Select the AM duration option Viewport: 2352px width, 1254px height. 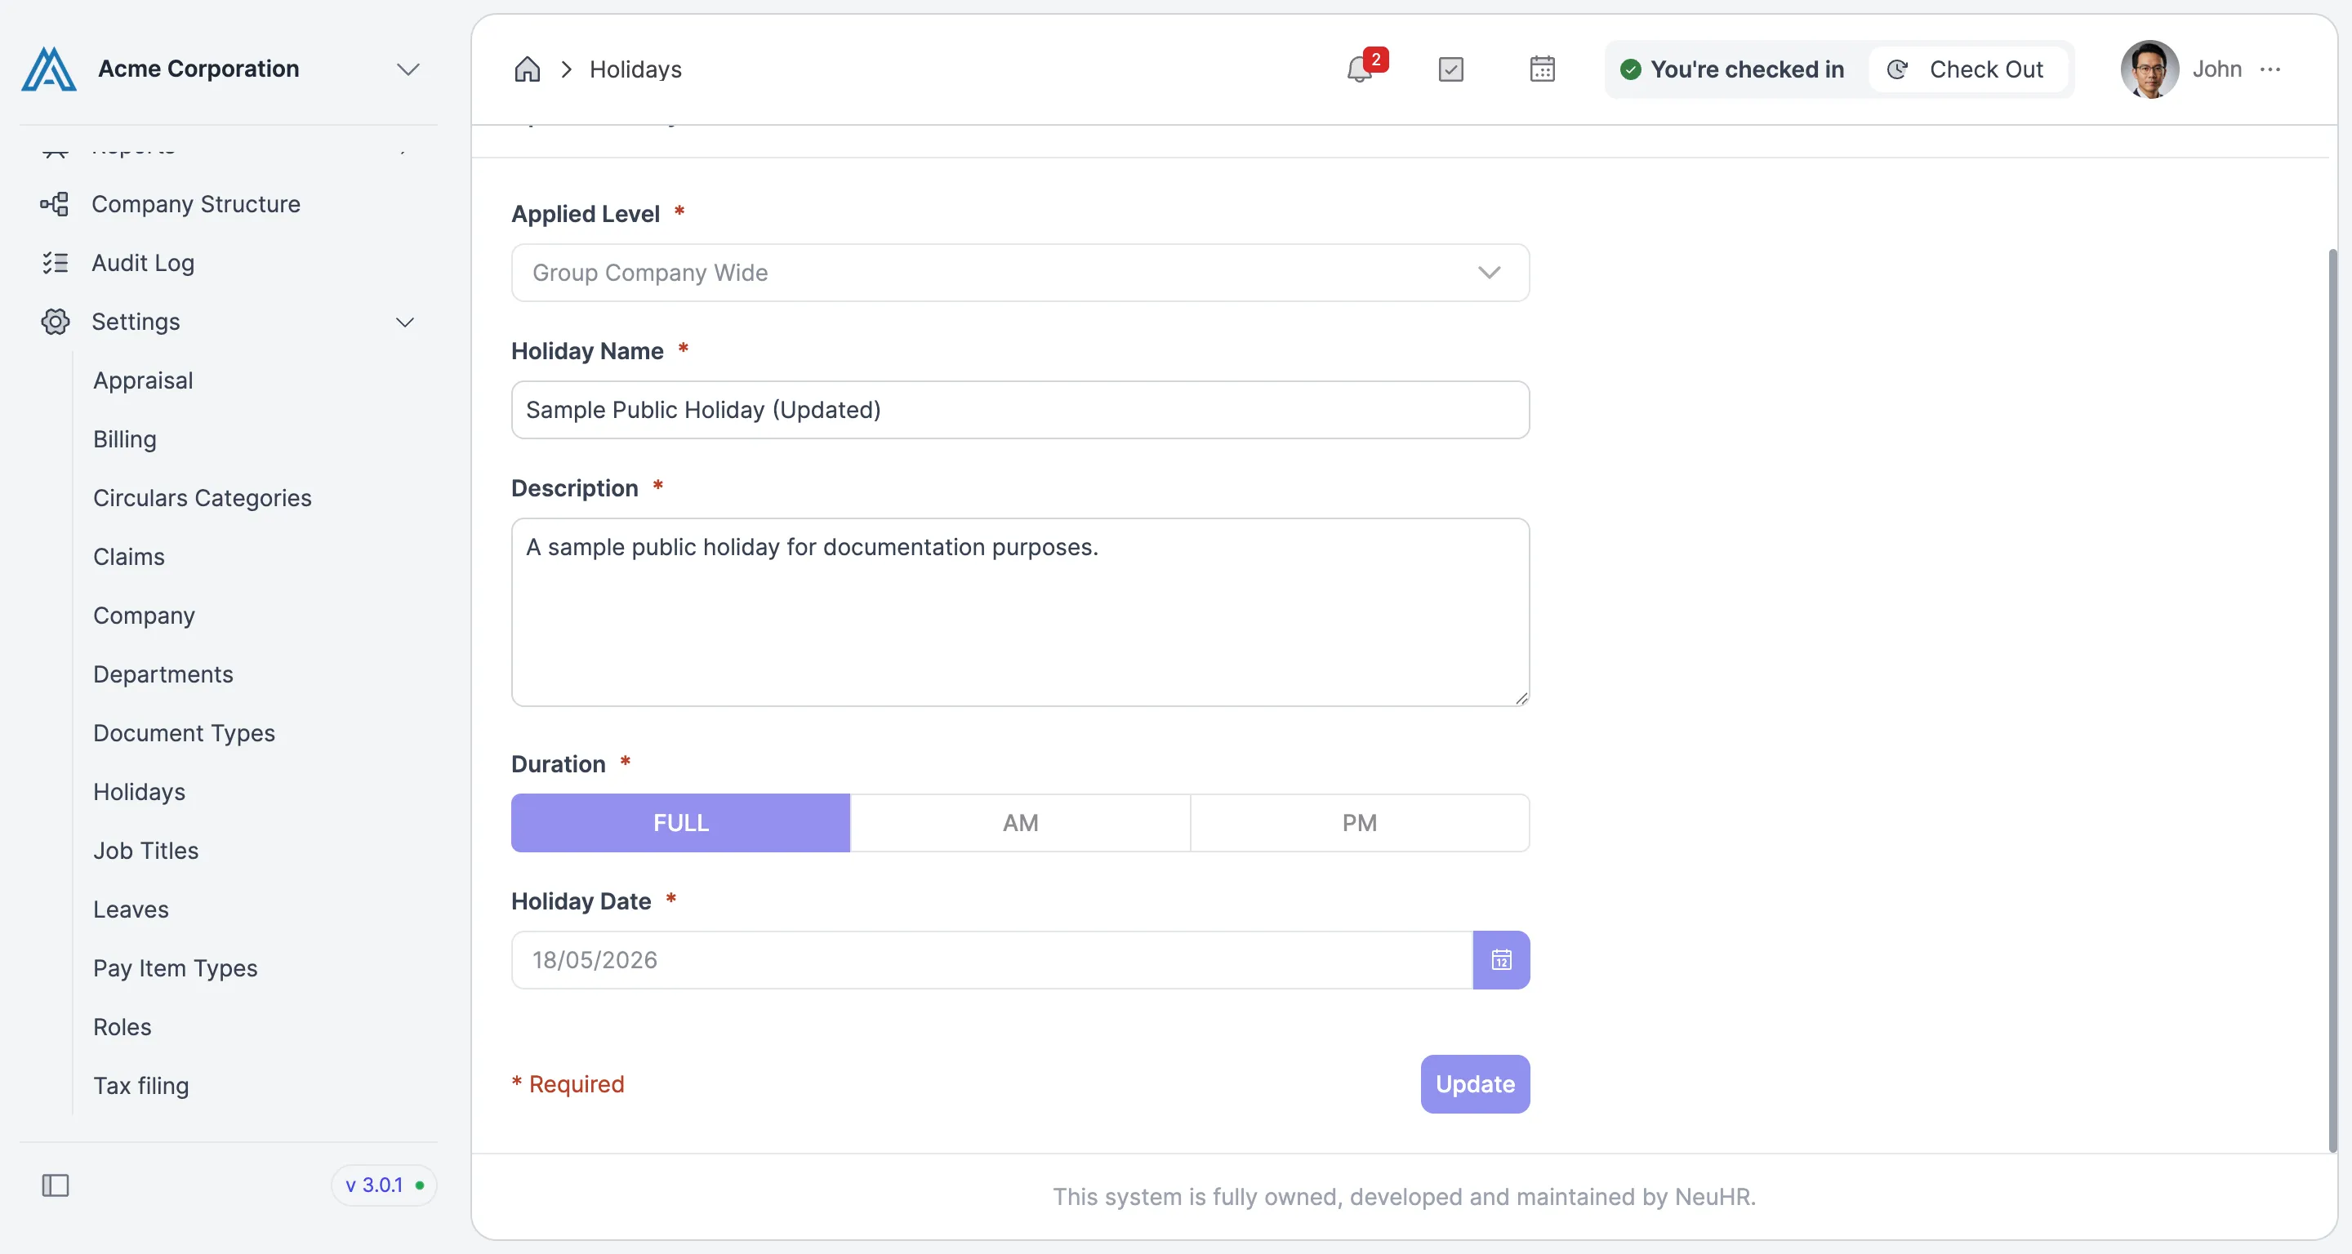[x=1020, y=823]
